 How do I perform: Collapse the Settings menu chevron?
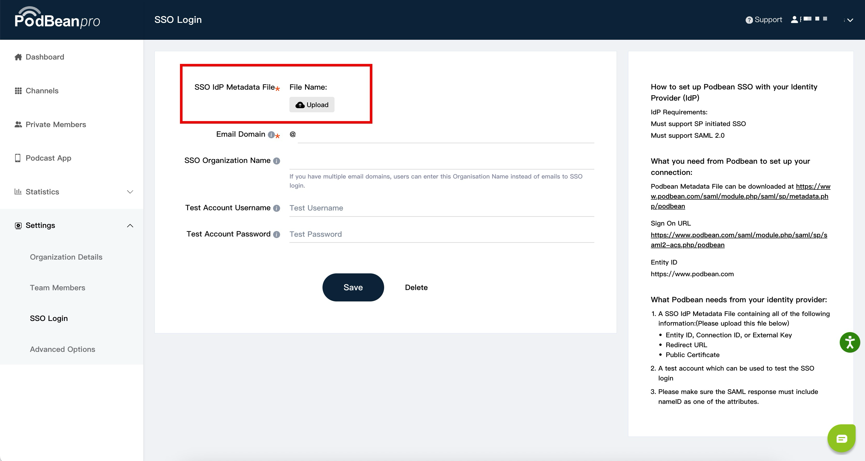click(x=130, y=226)
